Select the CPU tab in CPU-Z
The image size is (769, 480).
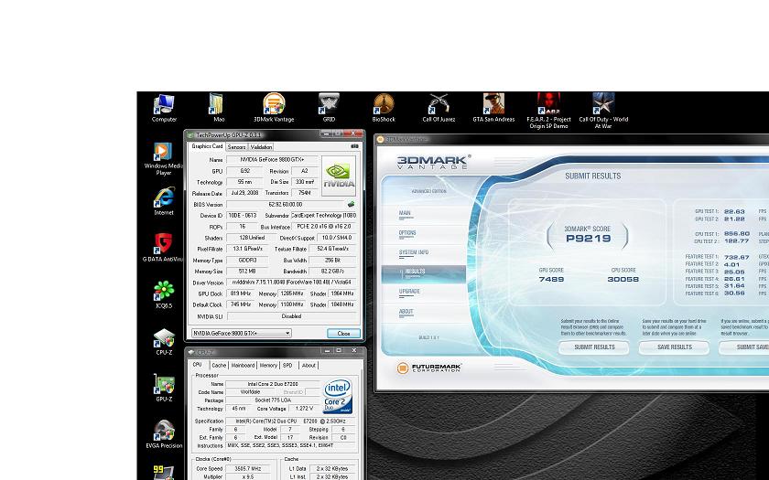click(198, 365)
